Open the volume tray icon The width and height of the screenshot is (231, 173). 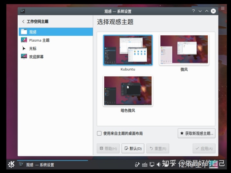tap(159, 164)
